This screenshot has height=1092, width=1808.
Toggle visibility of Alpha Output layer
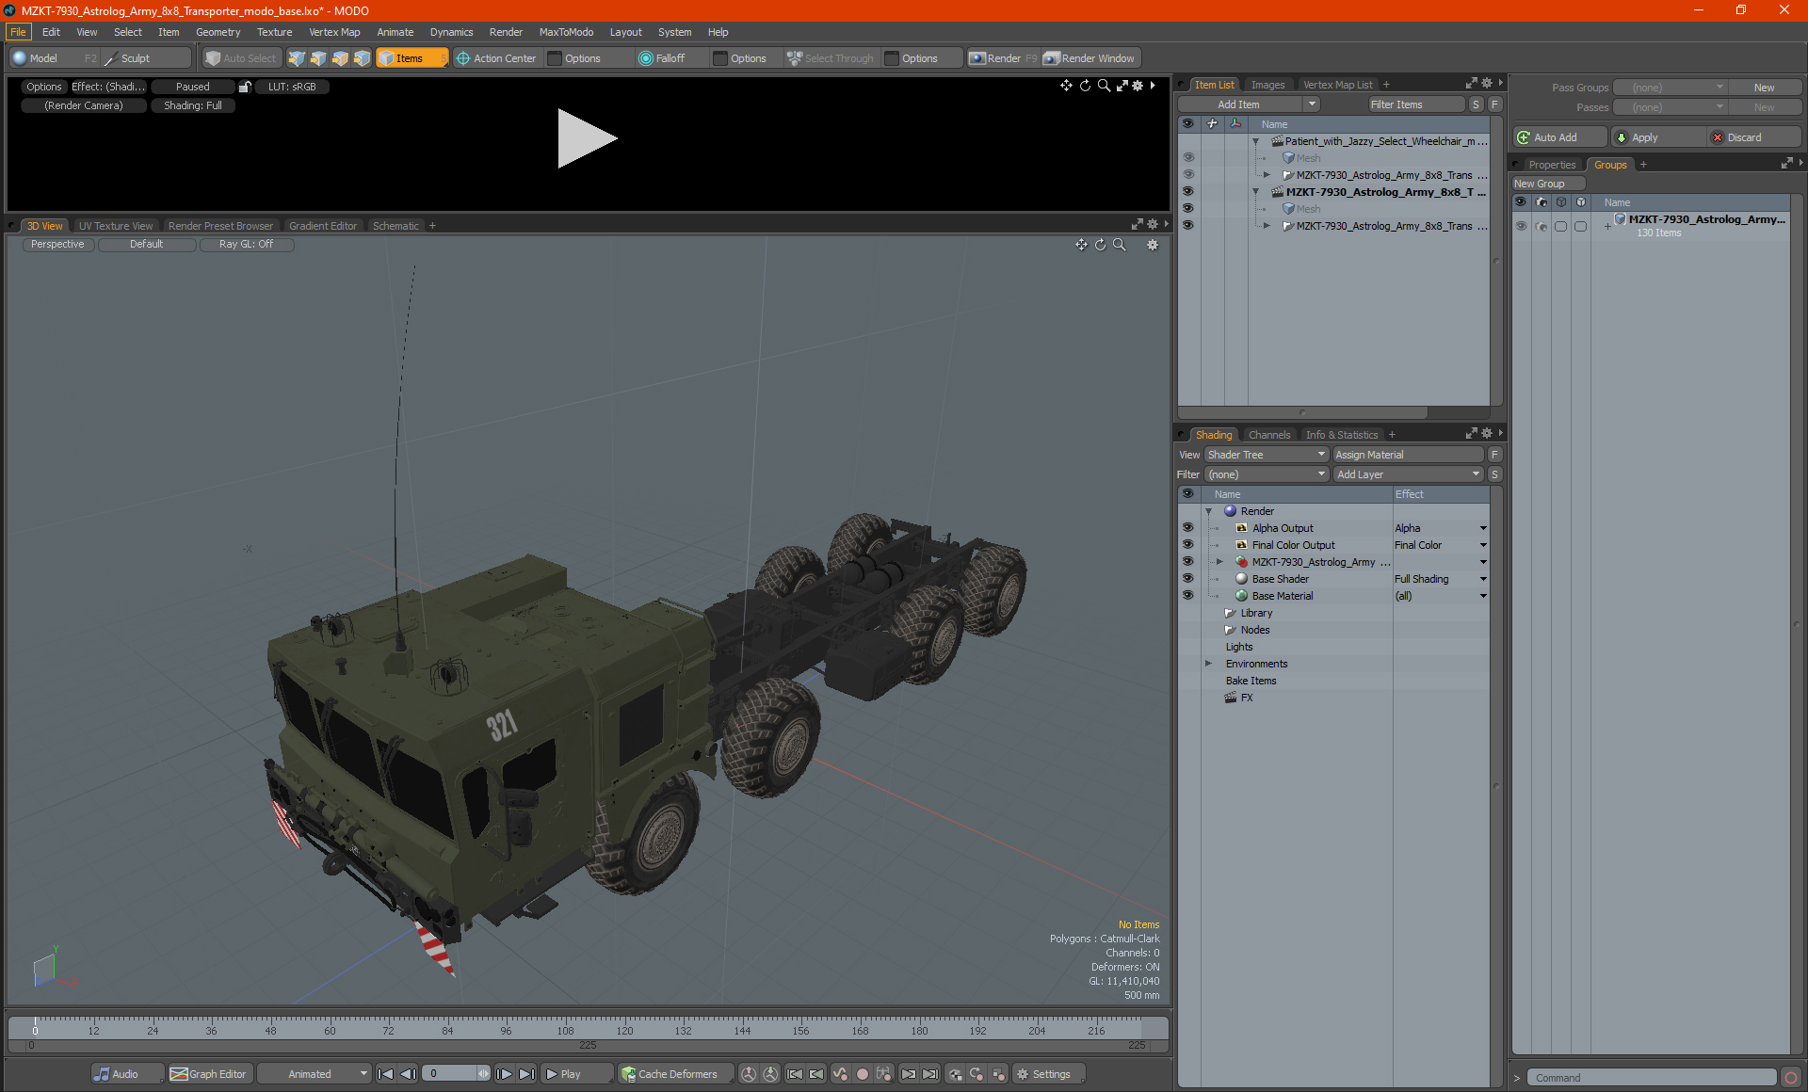(x=1188, y=528)
